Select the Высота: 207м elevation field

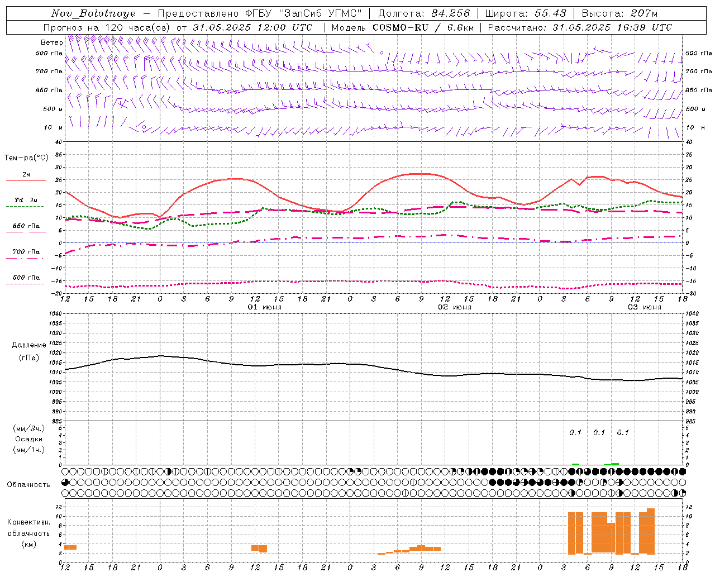(x=620, y=13)
